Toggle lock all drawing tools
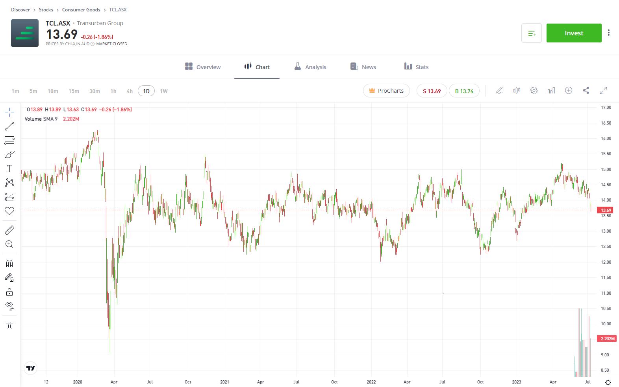This screenshot has width=619, height=387. pyautogui.click(x=9, y=292)
